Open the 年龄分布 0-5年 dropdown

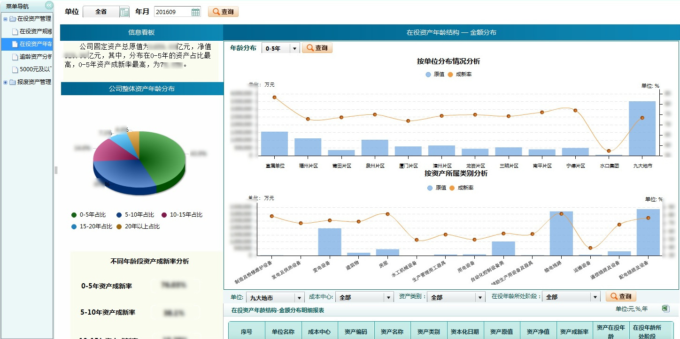pos(294,48)
